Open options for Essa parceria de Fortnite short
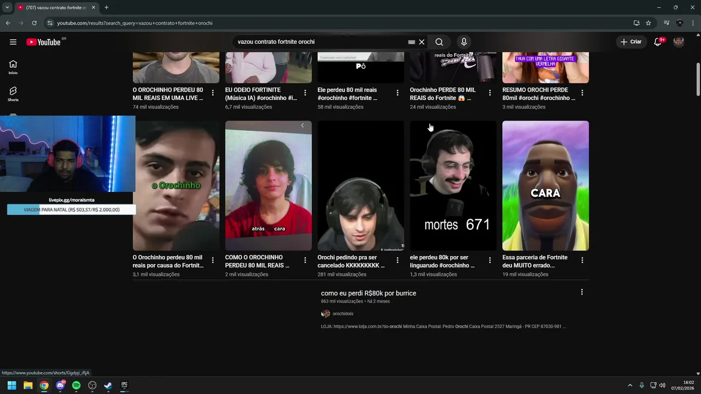The width and height of the screenshot is (701, 394). (x=582, y=260)
